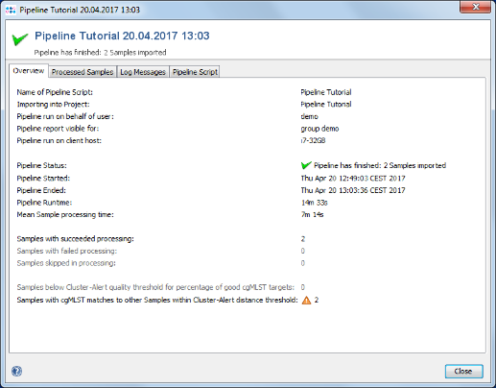Click the failed processing count '0'
Viewport: 496px width, 388px height.
[303, 251]
